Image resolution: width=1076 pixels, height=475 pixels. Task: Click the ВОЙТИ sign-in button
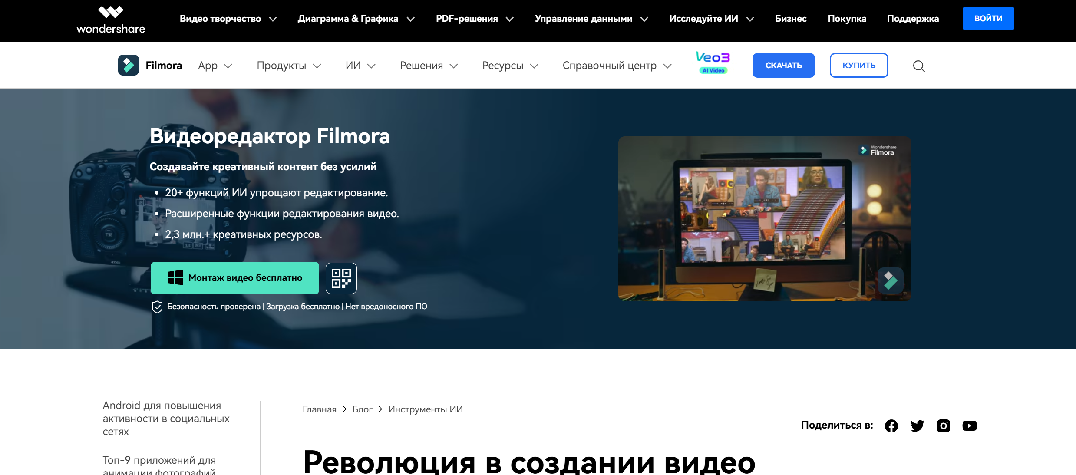[x=988, y=18]
